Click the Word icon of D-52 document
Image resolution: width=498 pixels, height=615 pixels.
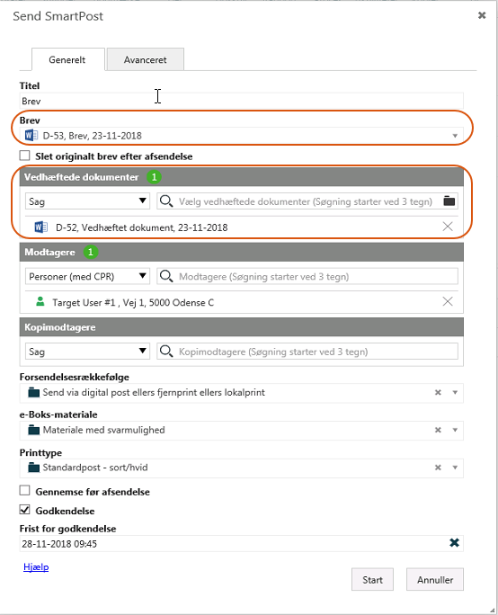pos(41,227)
